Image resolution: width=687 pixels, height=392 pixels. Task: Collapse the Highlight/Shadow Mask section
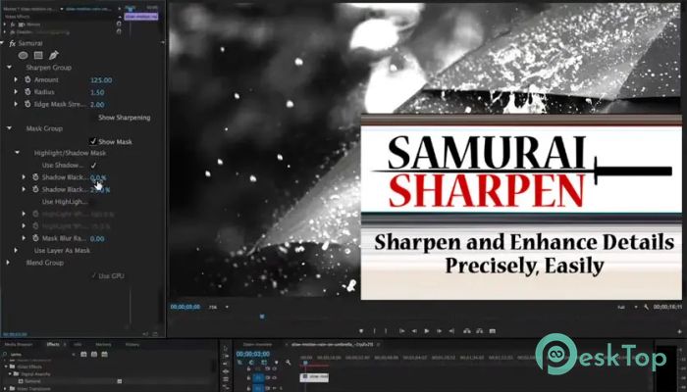tap(17, 153)
